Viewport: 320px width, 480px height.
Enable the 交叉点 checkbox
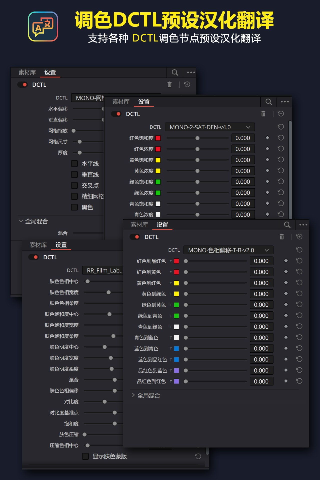[74, 185]
